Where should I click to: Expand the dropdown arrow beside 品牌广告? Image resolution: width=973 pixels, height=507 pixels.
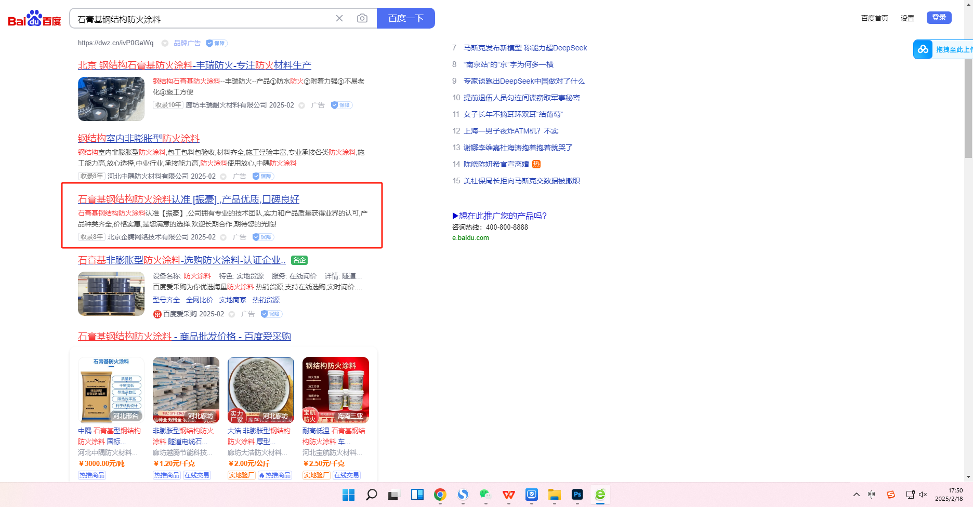coord(165,43)
